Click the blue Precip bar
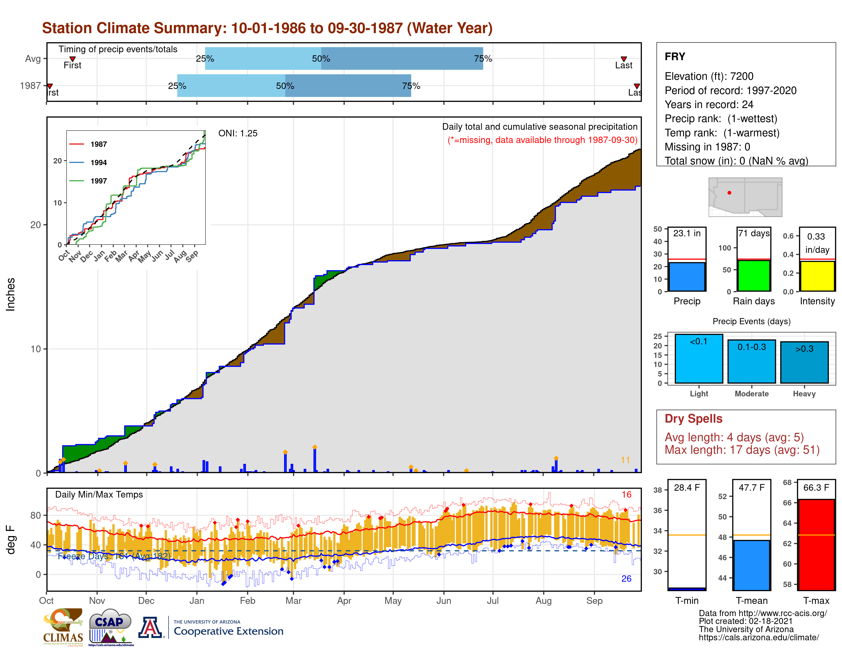Image resolution: width=842 pixels, height=650 pixels. [x=687, y=277]
